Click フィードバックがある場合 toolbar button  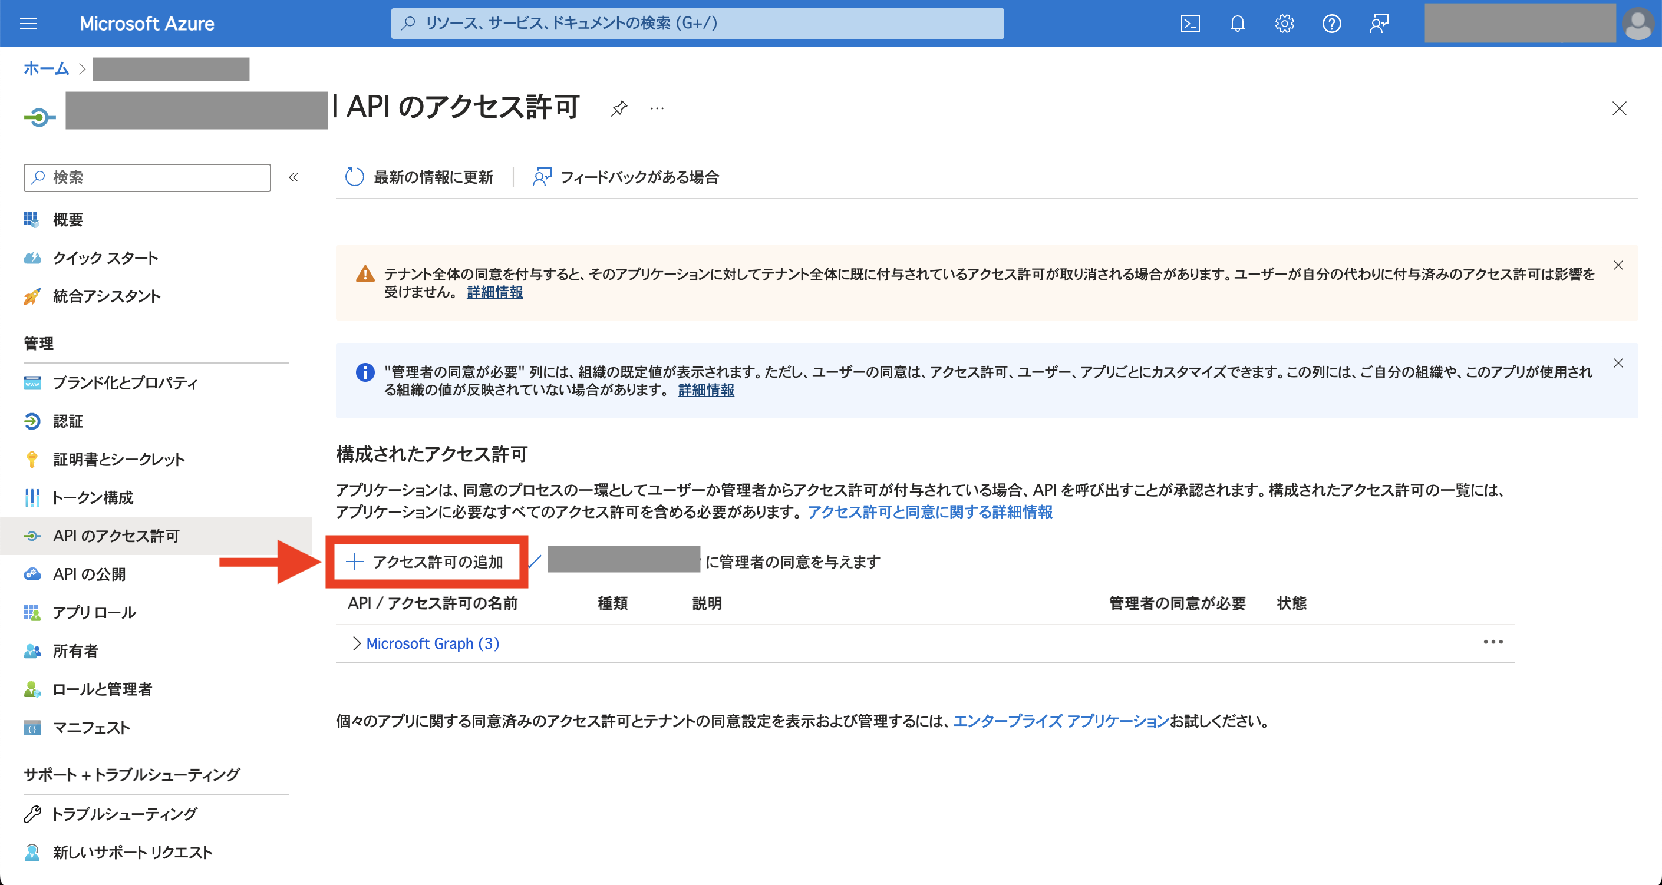tap(625, 177)
